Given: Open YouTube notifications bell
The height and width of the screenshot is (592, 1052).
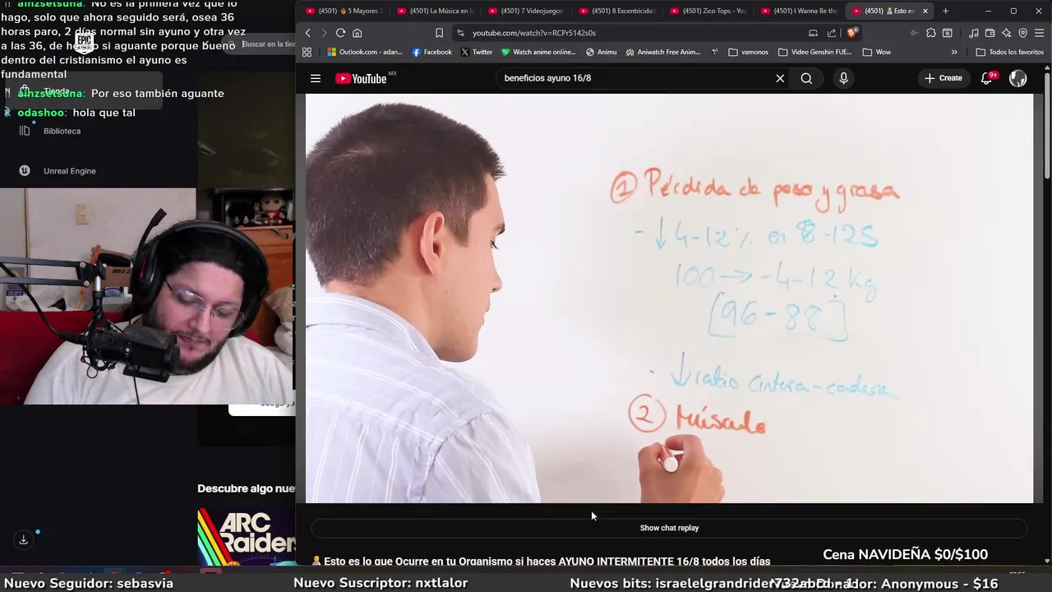Looking at the screenshot, I should point(987,78).
